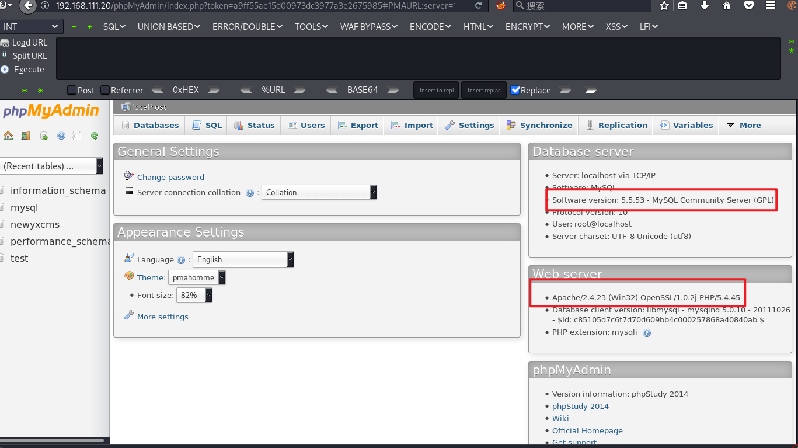This screenshot has height=448, width=798.
Task: Click the green reload navigation icon
Action: click(x=95, y=136)
